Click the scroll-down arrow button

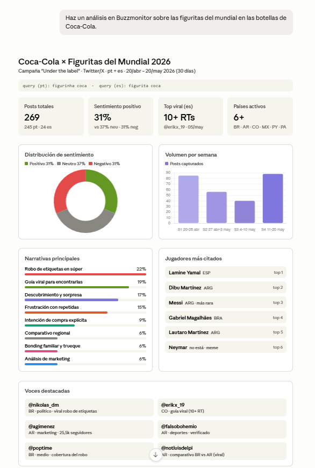coord(155,455)
